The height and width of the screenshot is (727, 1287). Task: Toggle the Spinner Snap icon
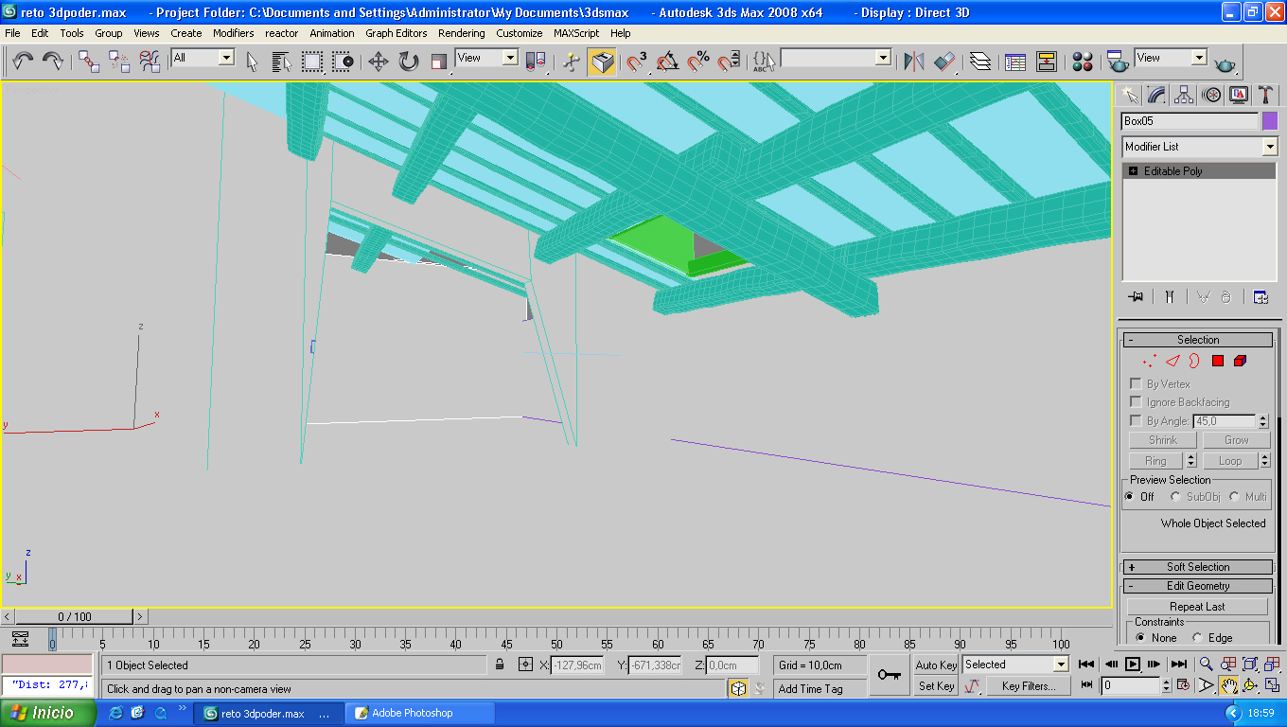pos(728,62)
